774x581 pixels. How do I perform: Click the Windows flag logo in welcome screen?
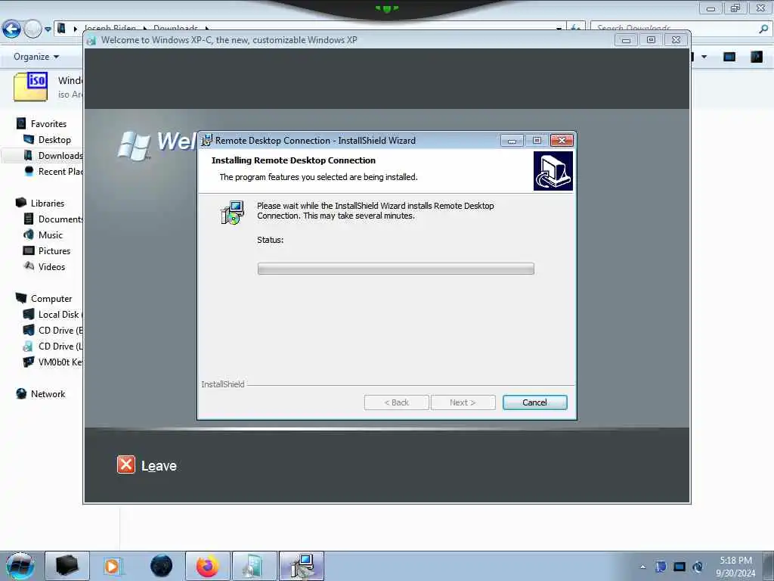134,146
